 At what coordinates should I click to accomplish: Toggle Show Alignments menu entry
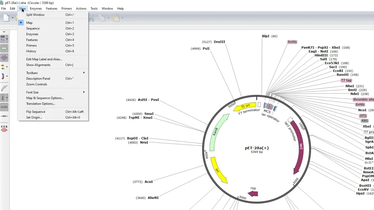tap(53, 65)
